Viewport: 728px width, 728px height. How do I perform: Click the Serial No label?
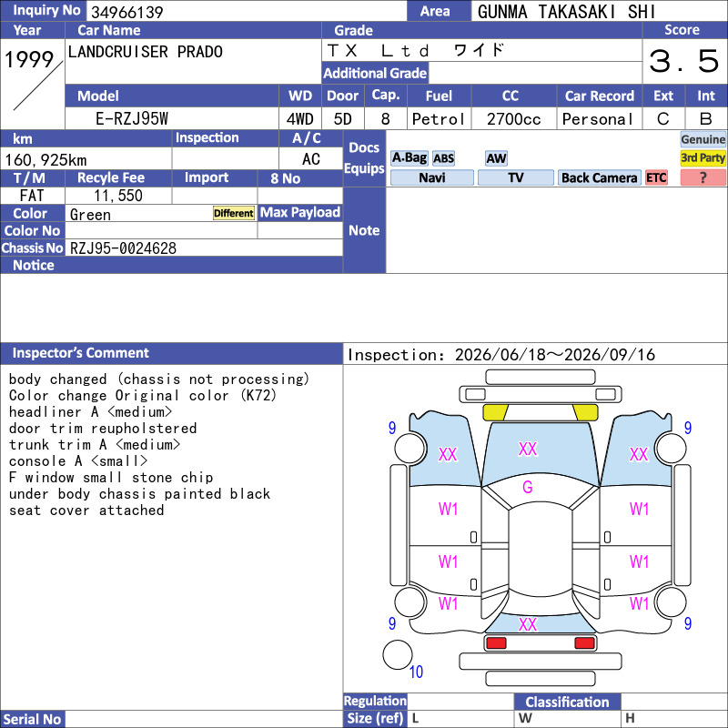(x=33, y=719)
